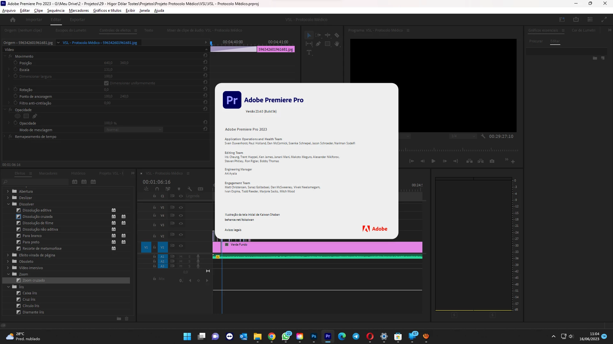Select the Razor tool in the tools panel
613x344 pixels.
(x=337, y=35)
